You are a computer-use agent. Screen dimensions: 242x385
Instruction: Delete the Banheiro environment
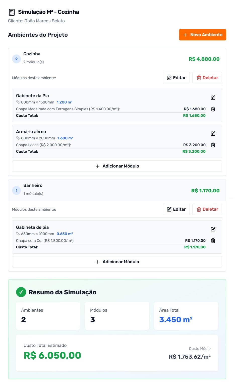pyautogui.click(x=207, y=209)
